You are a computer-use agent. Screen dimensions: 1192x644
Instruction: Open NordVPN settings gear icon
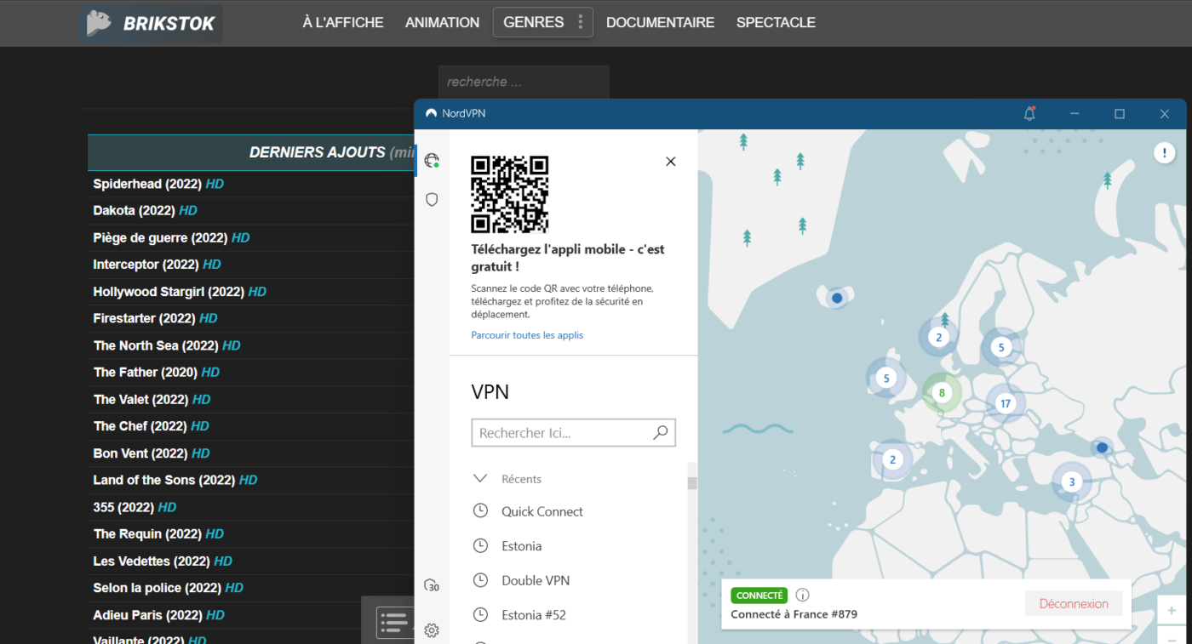tap(432, 630)
